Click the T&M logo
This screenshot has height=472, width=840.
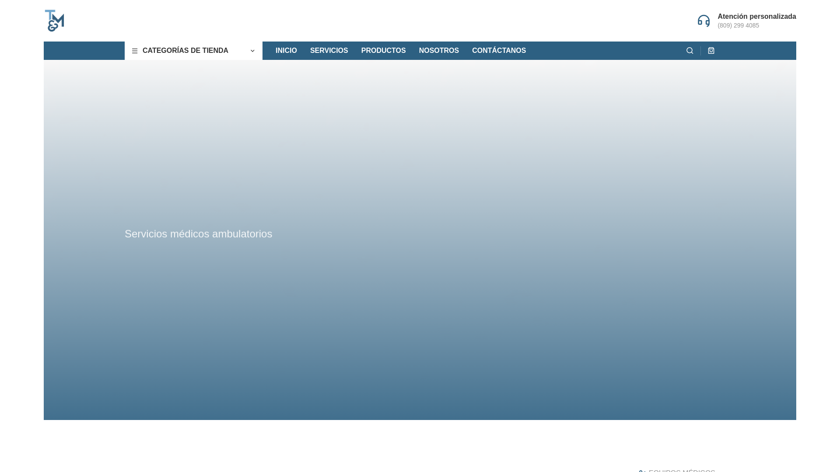tap(54, 21)
